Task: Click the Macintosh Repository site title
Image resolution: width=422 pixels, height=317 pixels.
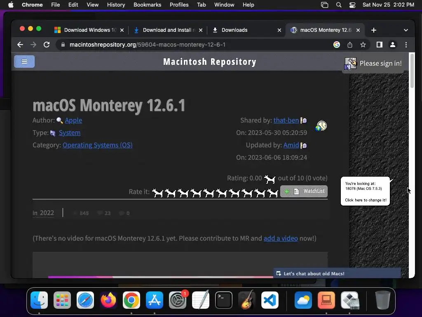Action: (210, 62)
